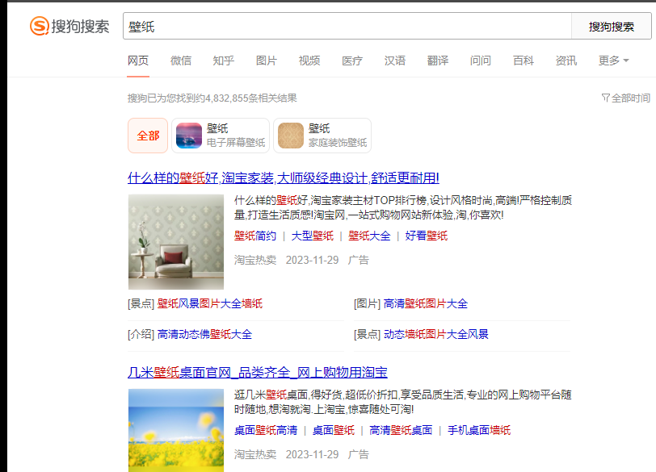
Task: Open the 几米壁纸桌面官网 result title
Action: (x=257, y=372)
